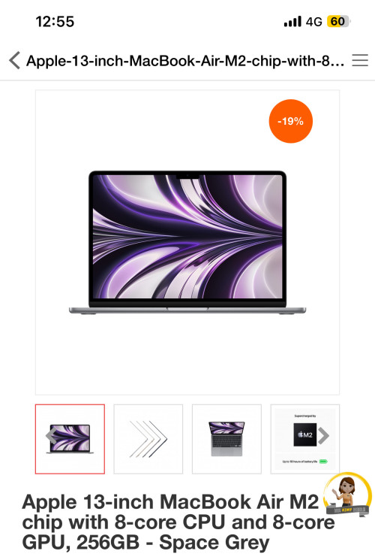The height and width of the screenshot is (557, 375).
Task: Tap the green battery-life graphic in last thumbnail
Action: click(x=323, y=462)
